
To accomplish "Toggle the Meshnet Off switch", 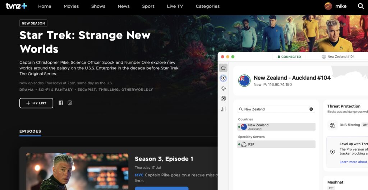I will pos(331,188).
